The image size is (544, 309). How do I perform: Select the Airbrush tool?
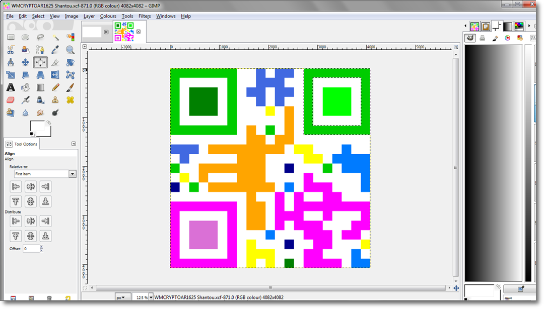[x=25, y=100]
